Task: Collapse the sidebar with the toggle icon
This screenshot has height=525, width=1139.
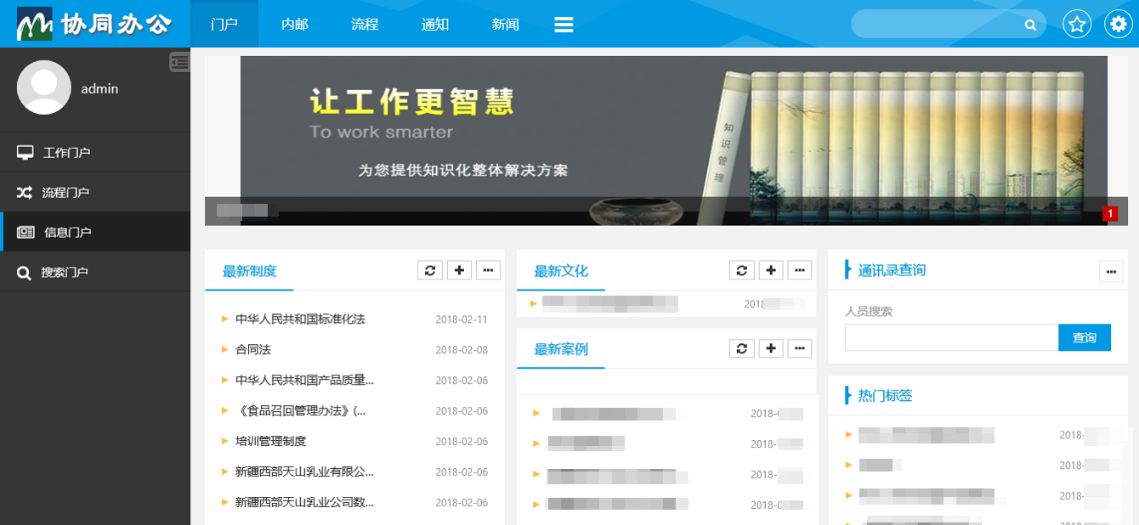Action: point(179,61)
